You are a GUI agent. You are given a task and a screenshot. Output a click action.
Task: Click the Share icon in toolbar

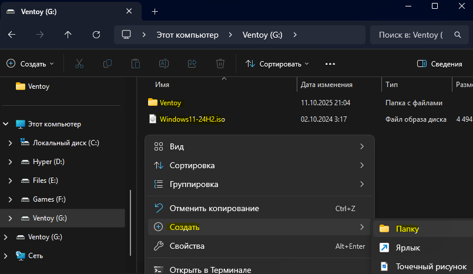[192, 64]
